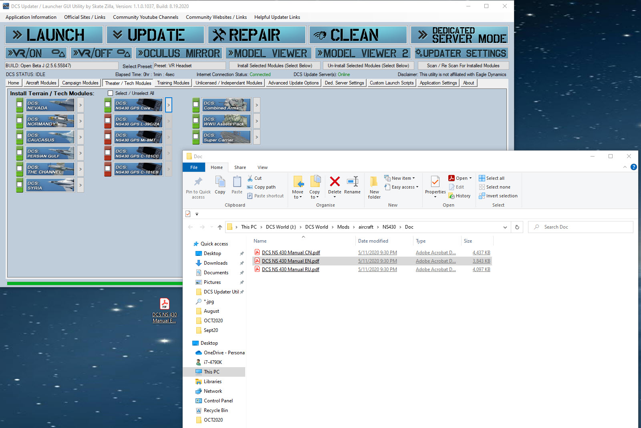This screenshot has height=428, width=641.
Task: Click the Copy icon in Clipboard group
Action: 220,182
